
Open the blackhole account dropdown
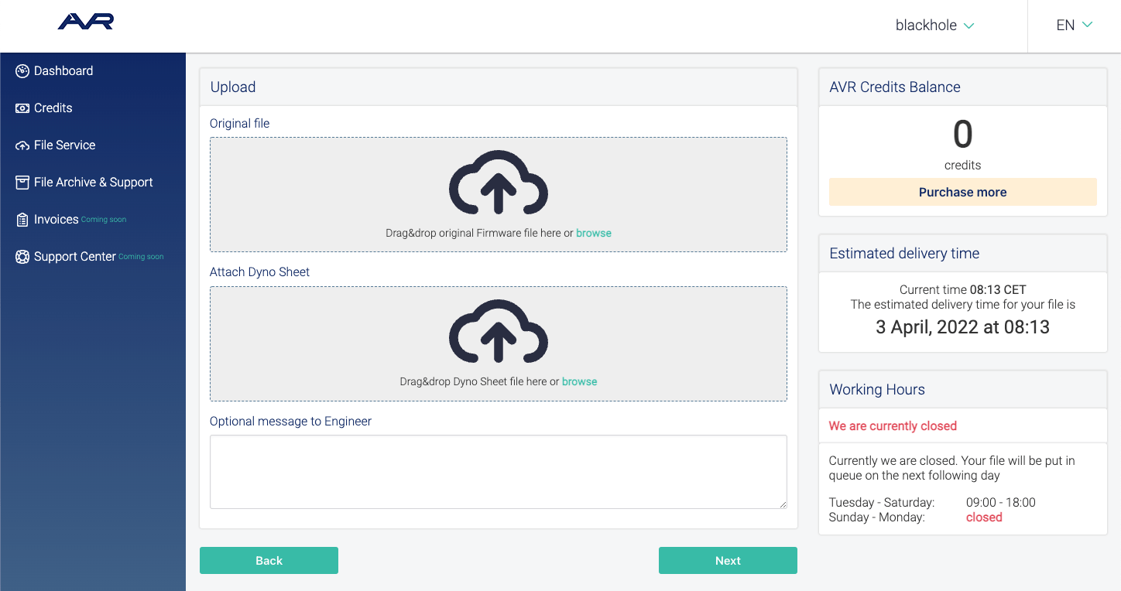(x=934, y=26)
